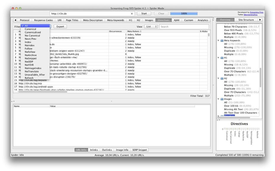Screen dimensions: 275x171
Task: Open the Page Titles tab
Action: click(72, 20)
